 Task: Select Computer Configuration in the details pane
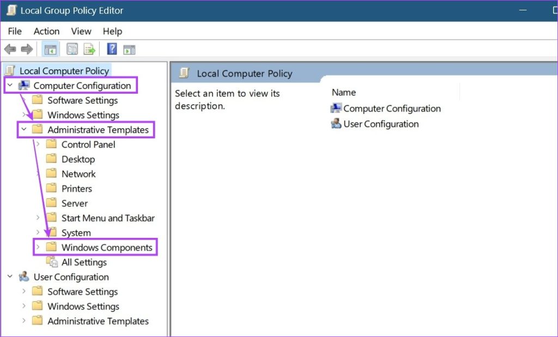(391, 108)
